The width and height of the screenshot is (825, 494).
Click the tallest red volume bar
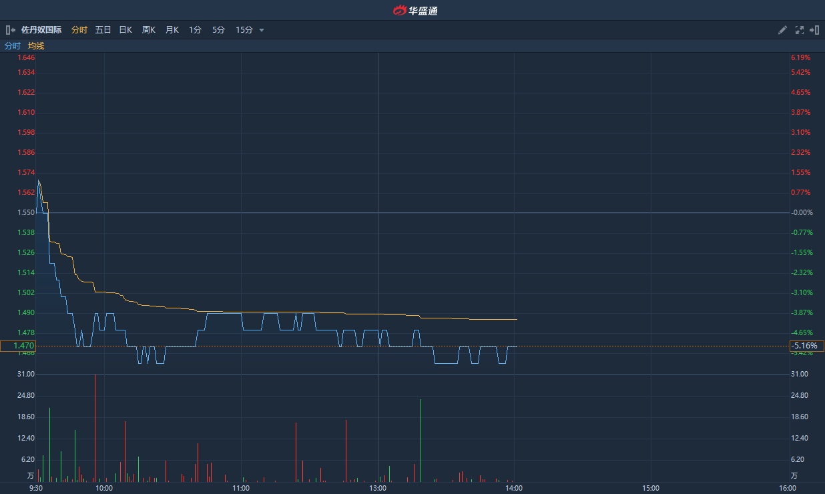pyautogui.click(x=95, y=427)
